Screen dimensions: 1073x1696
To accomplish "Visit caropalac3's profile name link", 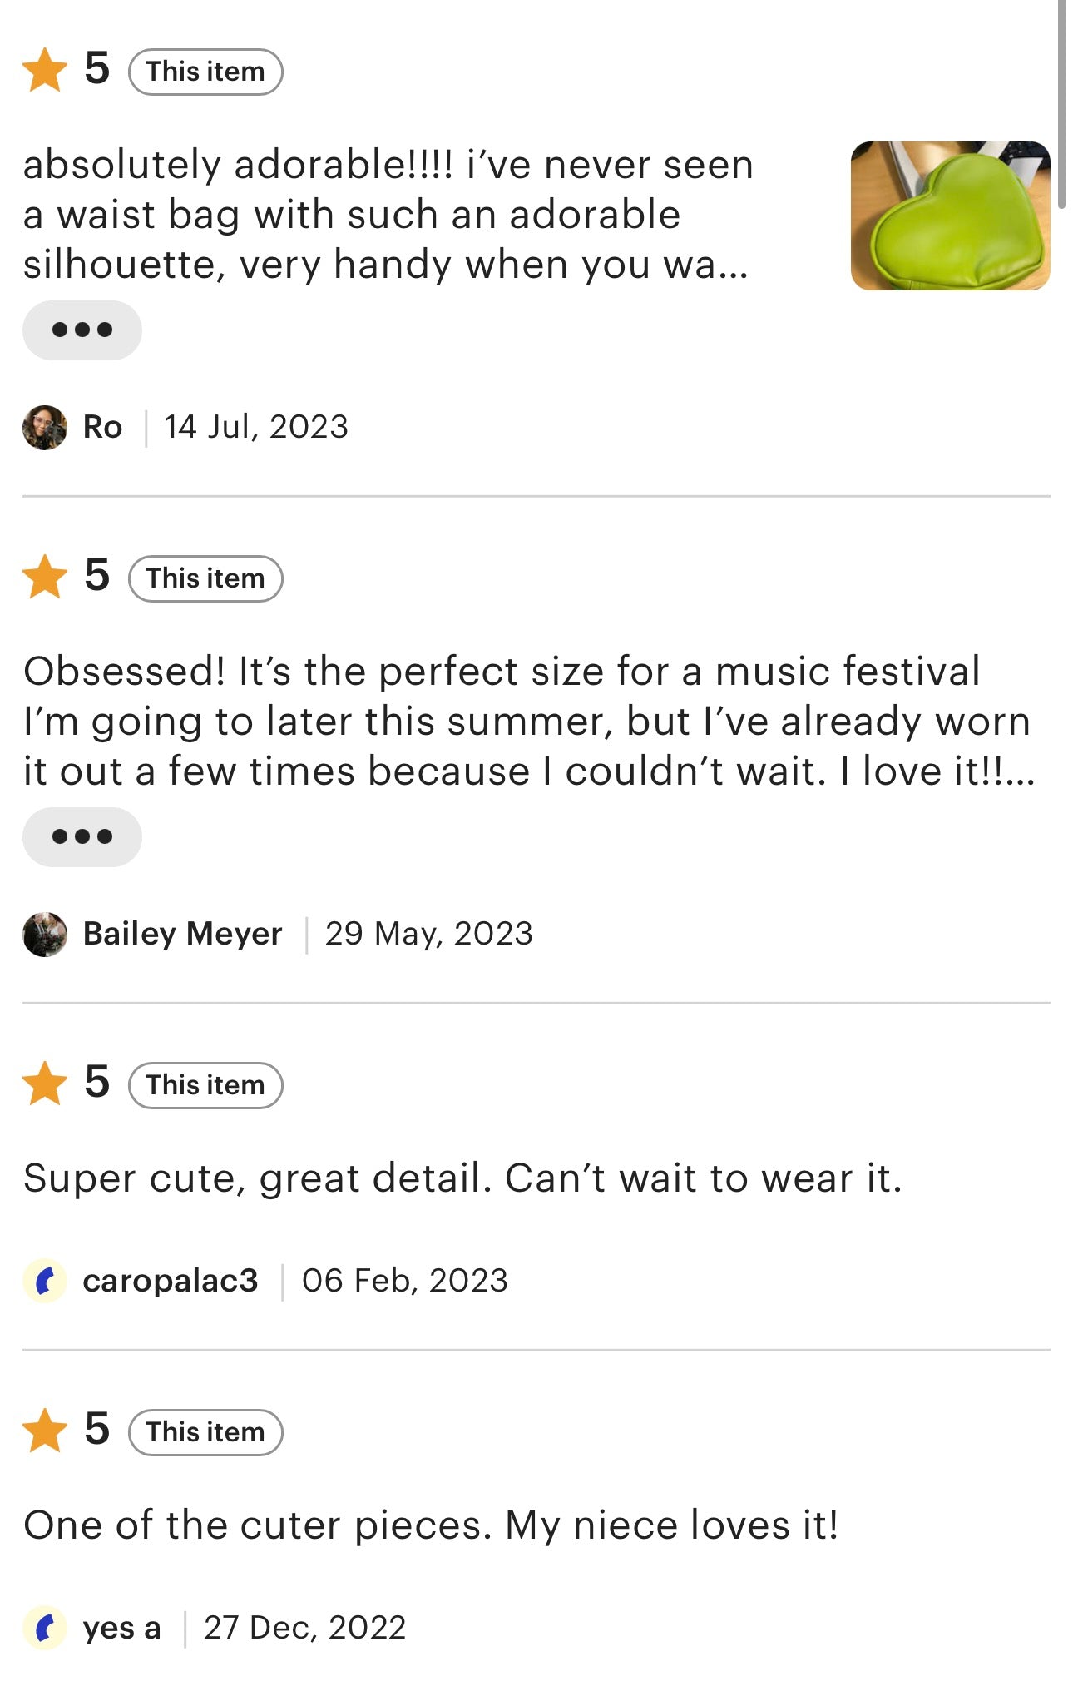I will 171,1281.
